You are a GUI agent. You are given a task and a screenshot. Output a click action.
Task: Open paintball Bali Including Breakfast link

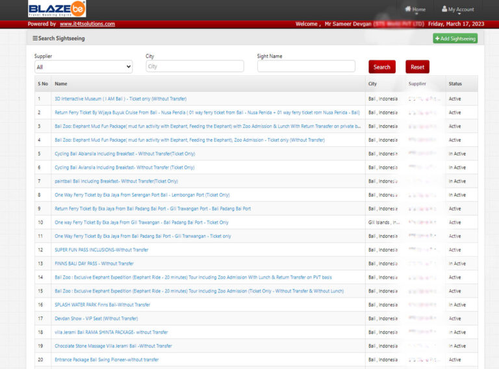(116, 181)
